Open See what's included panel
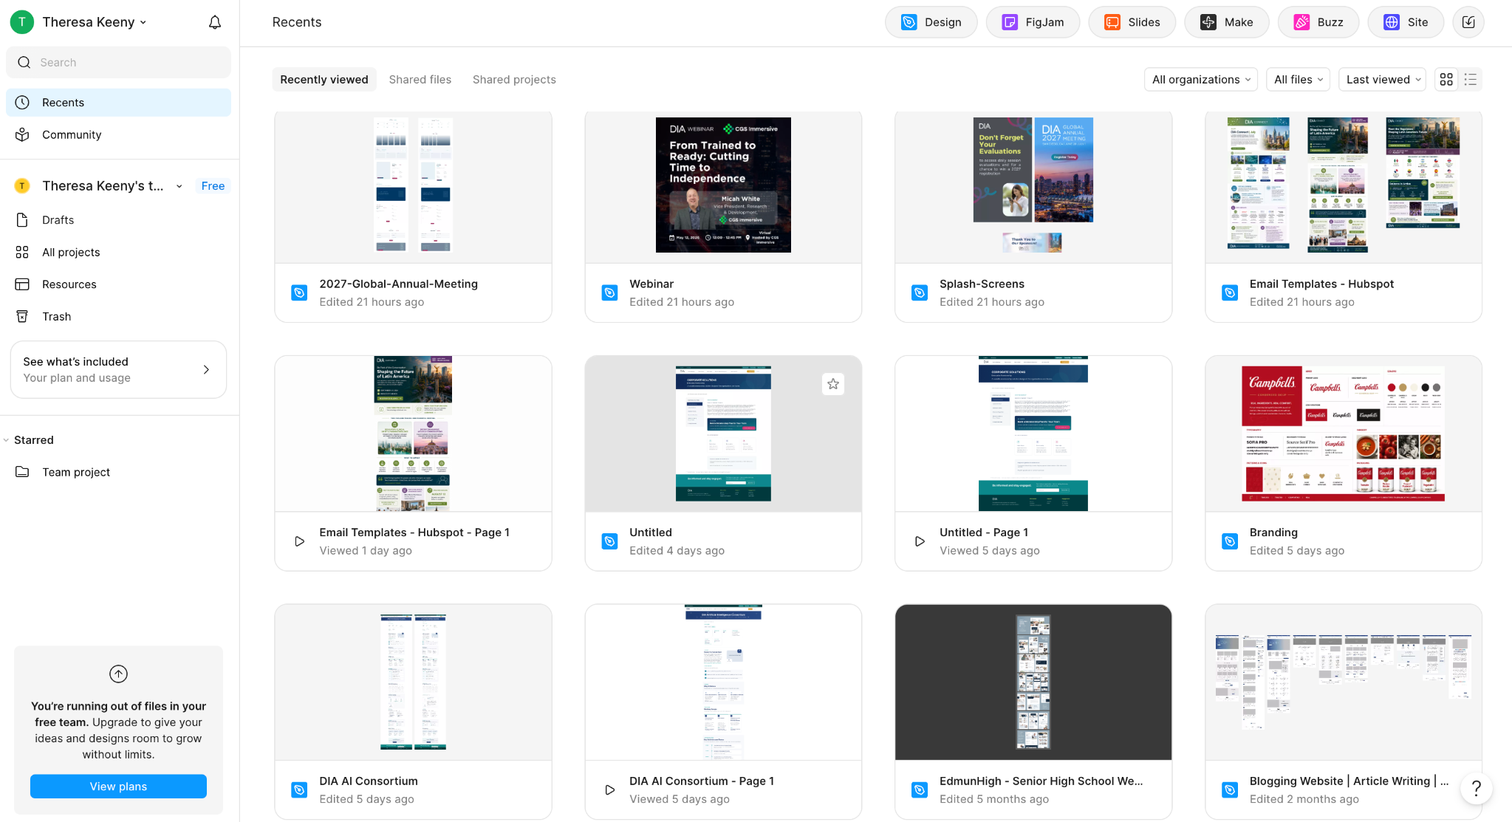The image size is (1512, 822). pyautogui.click(x=118, y=369)
